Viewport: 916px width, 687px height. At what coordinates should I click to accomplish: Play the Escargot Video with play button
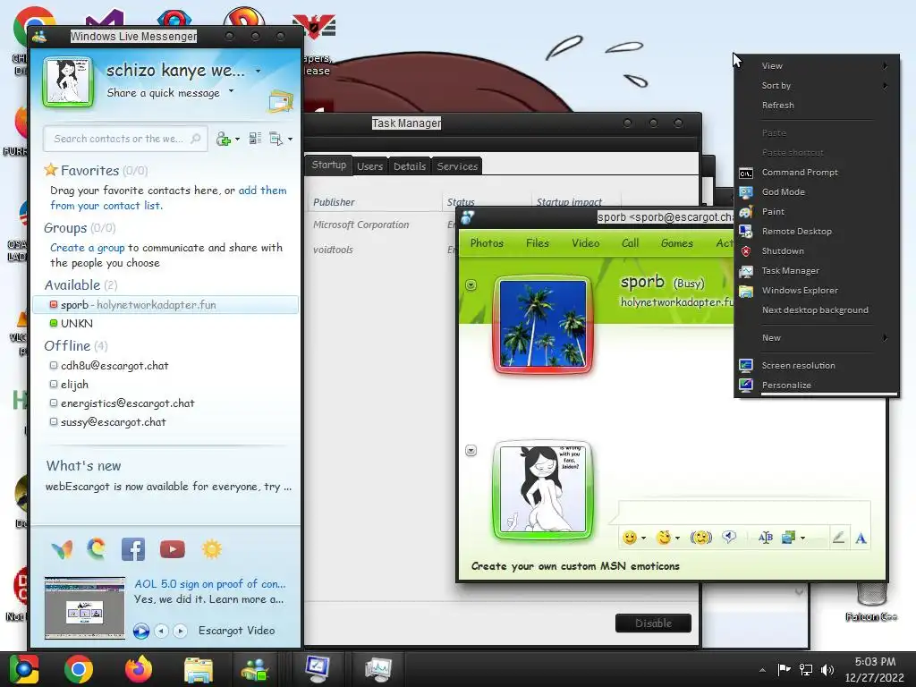tap(140, 631)
